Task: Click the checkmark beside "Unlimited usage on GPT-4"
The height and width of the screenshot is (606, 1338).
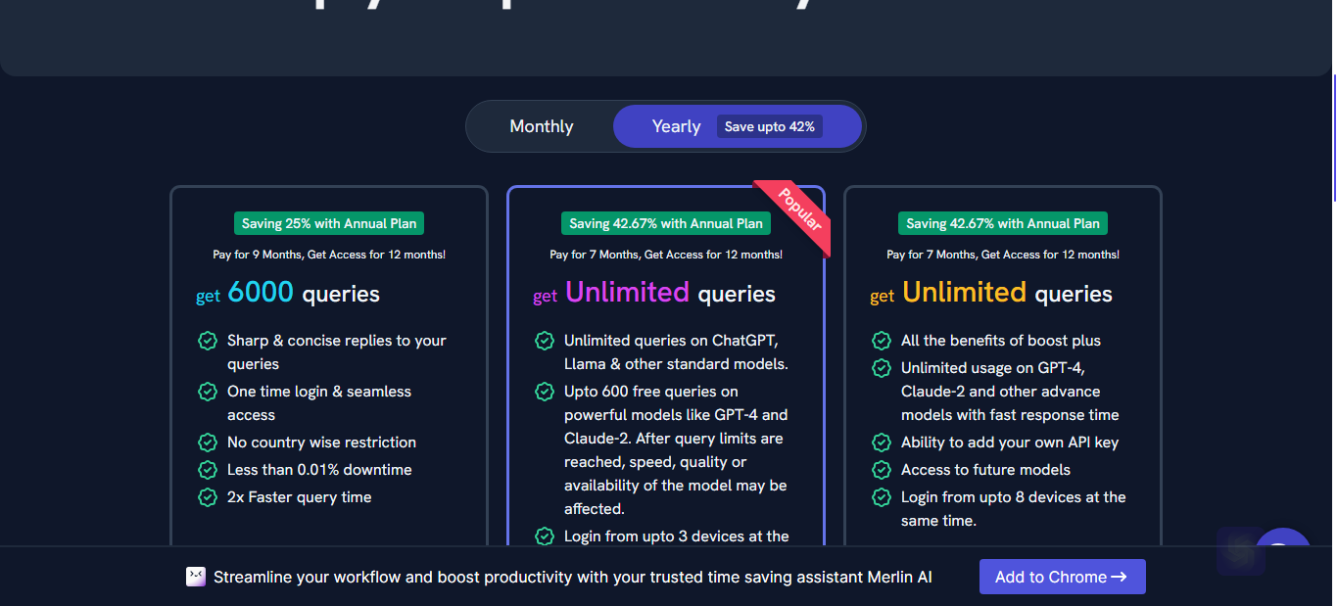Action: point(882,368)
